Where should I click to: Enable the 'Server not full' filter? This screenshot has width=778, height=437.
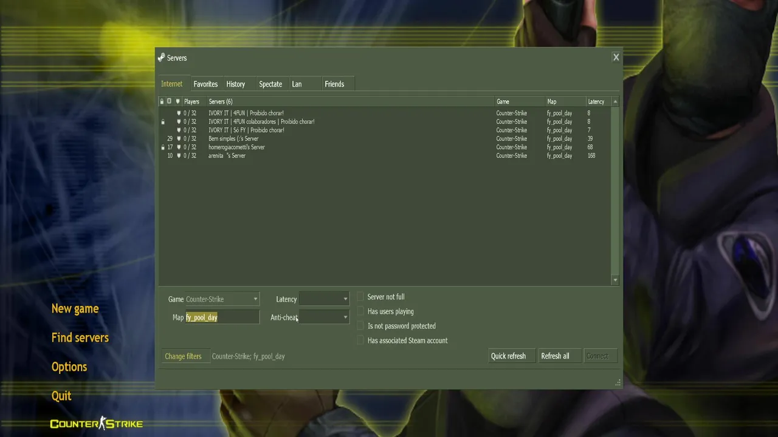[360, 297]
